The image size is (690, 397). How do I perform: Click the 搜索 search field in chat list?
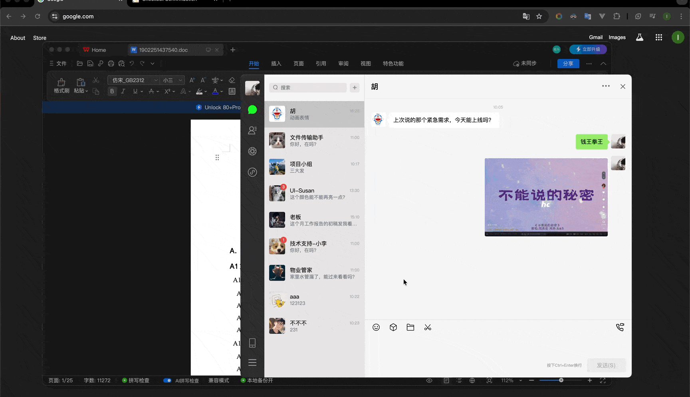[x=307, y=87]
